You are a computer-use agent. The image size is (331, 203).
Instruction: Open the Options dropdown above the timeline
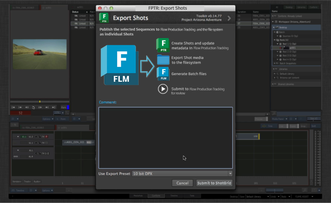[48, 119]
